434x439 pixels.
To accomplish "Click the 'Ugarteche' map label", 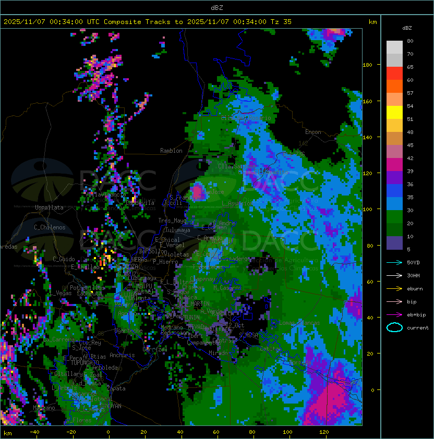I will pyautogui.click(x=129, y=331).
